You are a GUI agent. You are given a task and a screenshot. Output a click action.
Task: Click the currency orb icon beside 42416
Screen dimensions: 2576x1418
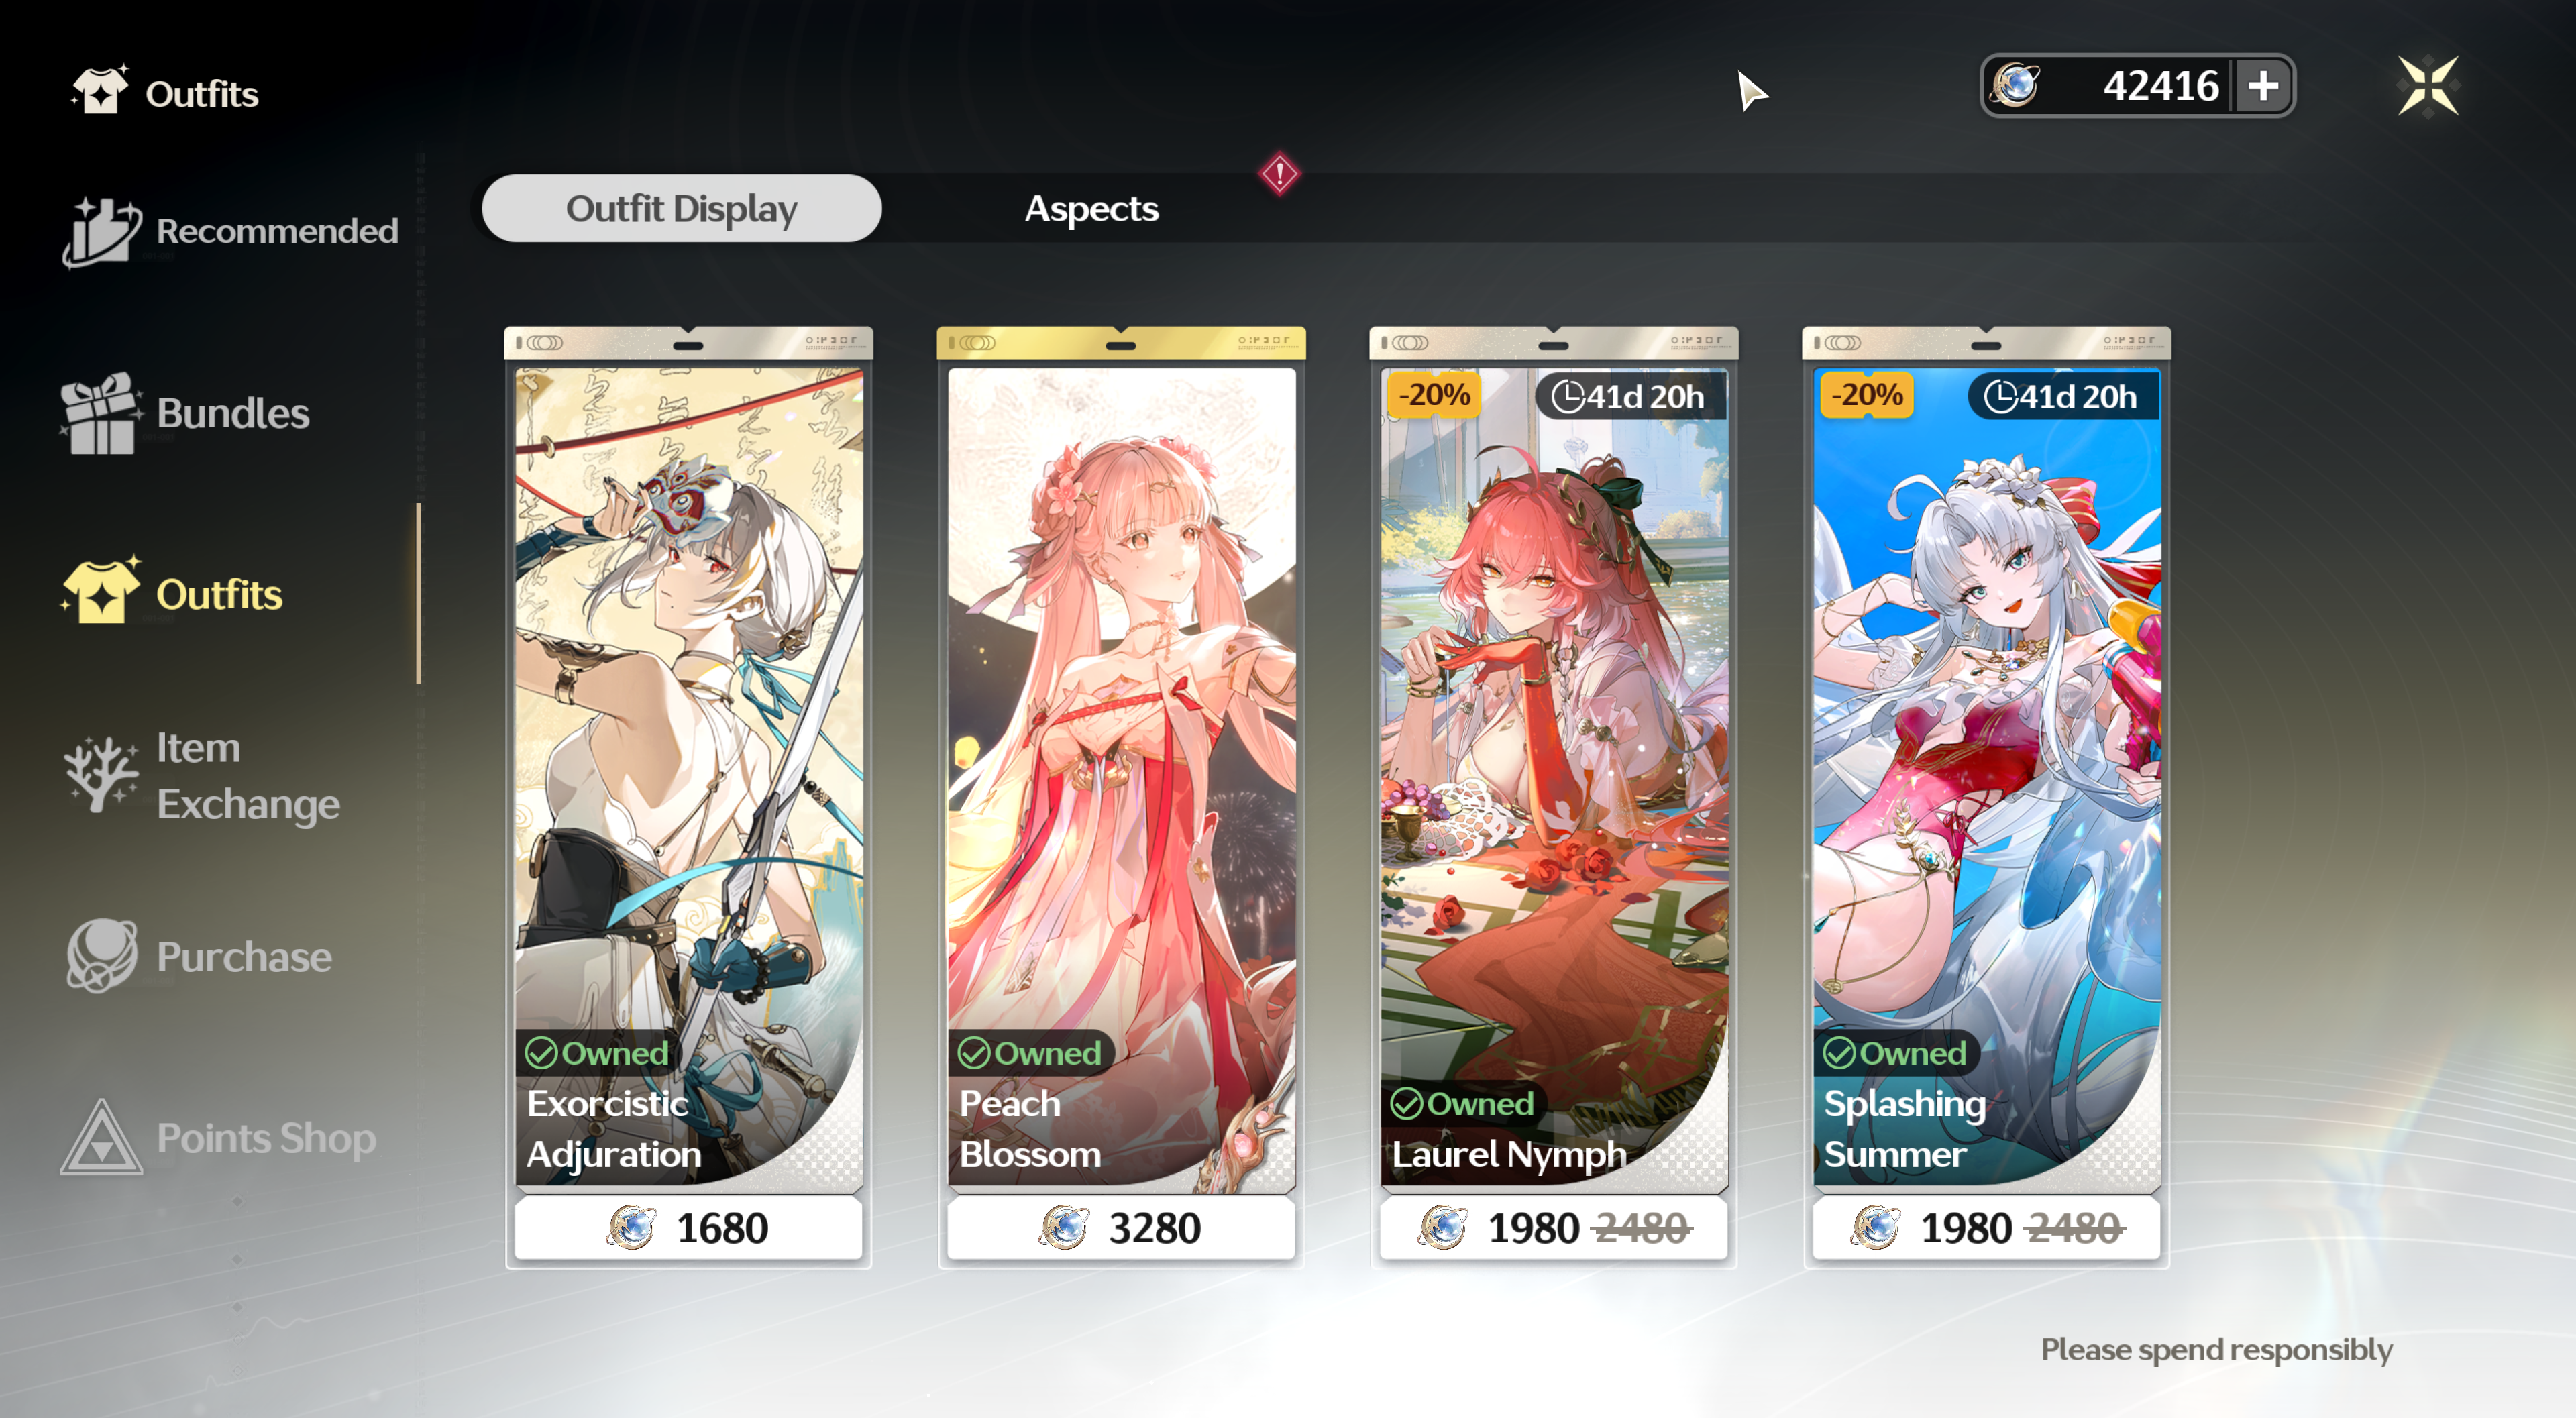tap(2015, 85)
